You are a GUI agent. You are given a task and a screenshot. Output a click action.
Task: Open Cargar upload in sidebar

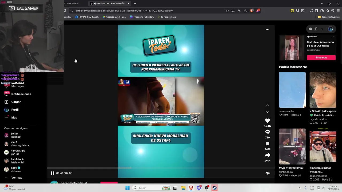(x=13, y=102)
